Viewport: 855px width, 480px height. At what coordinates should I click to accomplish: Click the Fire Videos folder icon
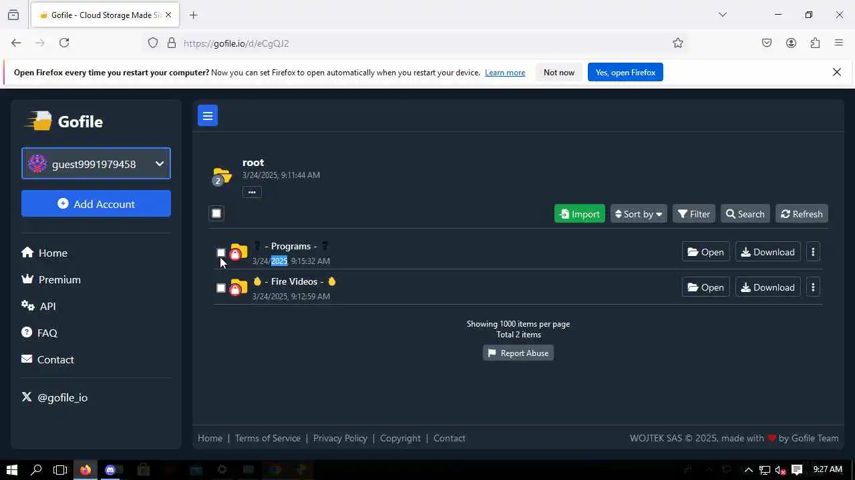pyautogui.click(x=238, y=288)
